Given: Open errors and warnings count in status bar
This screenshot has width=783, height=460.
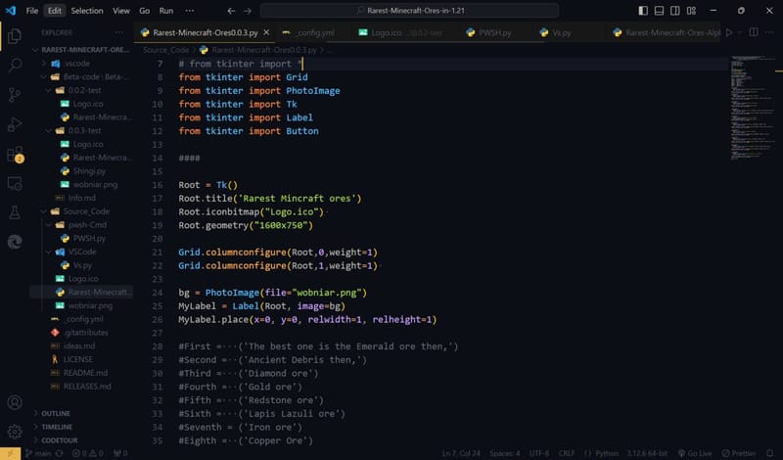Looking at the screenshot, I should tap(87, 453).
